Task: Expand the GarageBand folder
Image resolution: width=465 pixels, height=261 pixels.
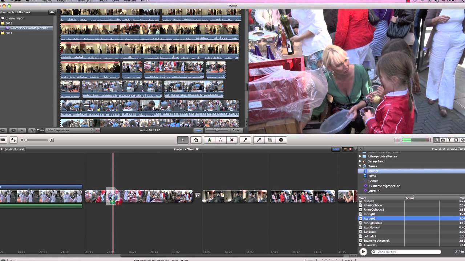Action: tap(360, 161)
